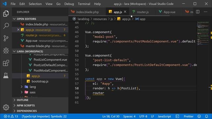Open the Debug view in activity bar

(6, 51)
